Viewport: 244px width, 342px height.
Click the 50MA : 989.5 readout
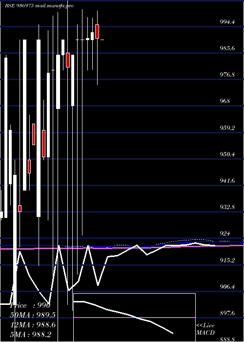(33, 315)
